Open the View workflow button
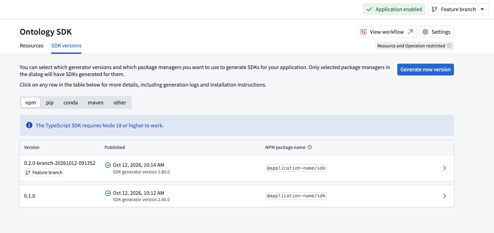The width and height of the screenshot is (494, 233). pyautogui.click(x=387, y=32)
